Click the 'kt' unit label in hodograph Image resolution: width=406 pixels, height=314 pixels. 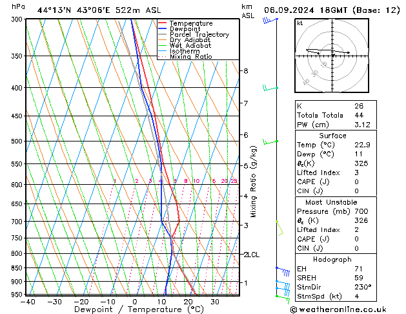pyautogui.click(x=300, y=23)
